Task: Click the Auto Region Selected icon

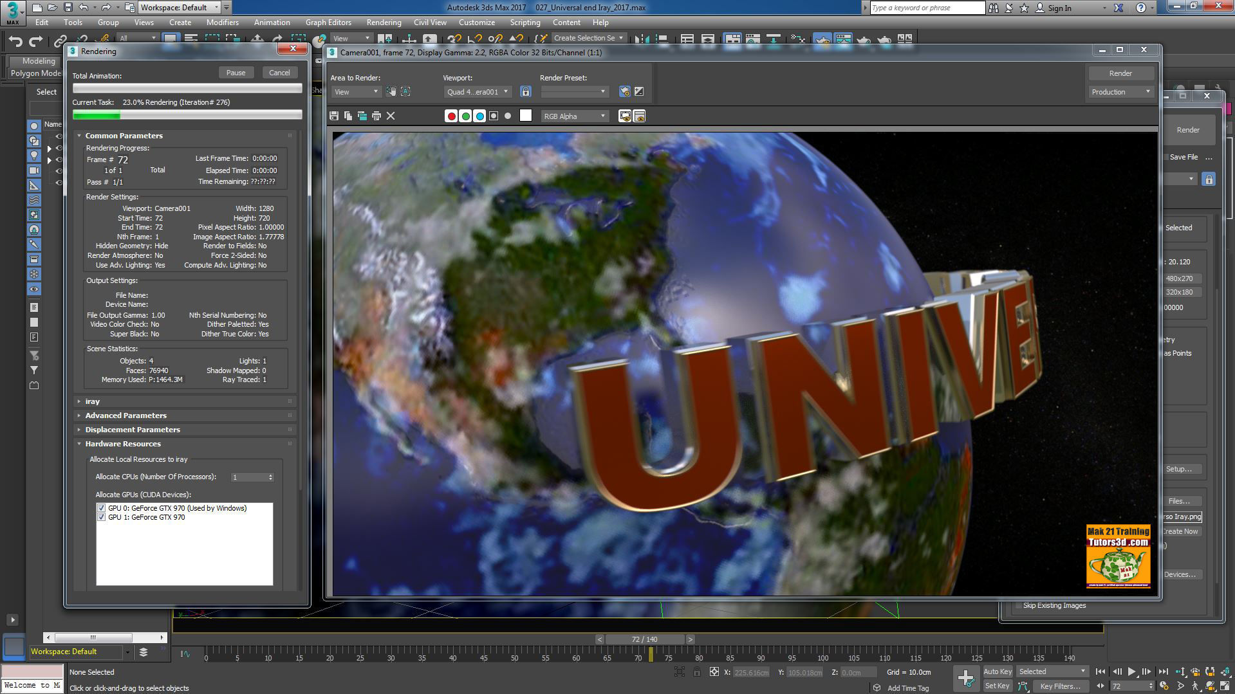Action: 405,91
